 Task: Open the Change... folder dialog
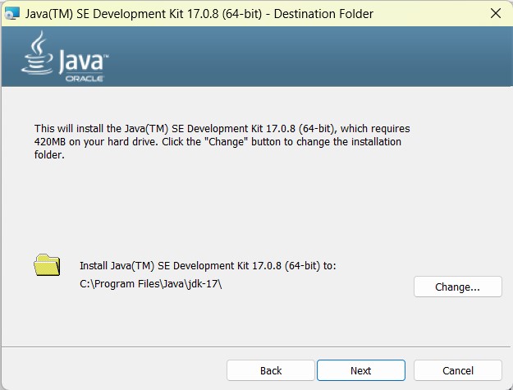click(458, 287)
